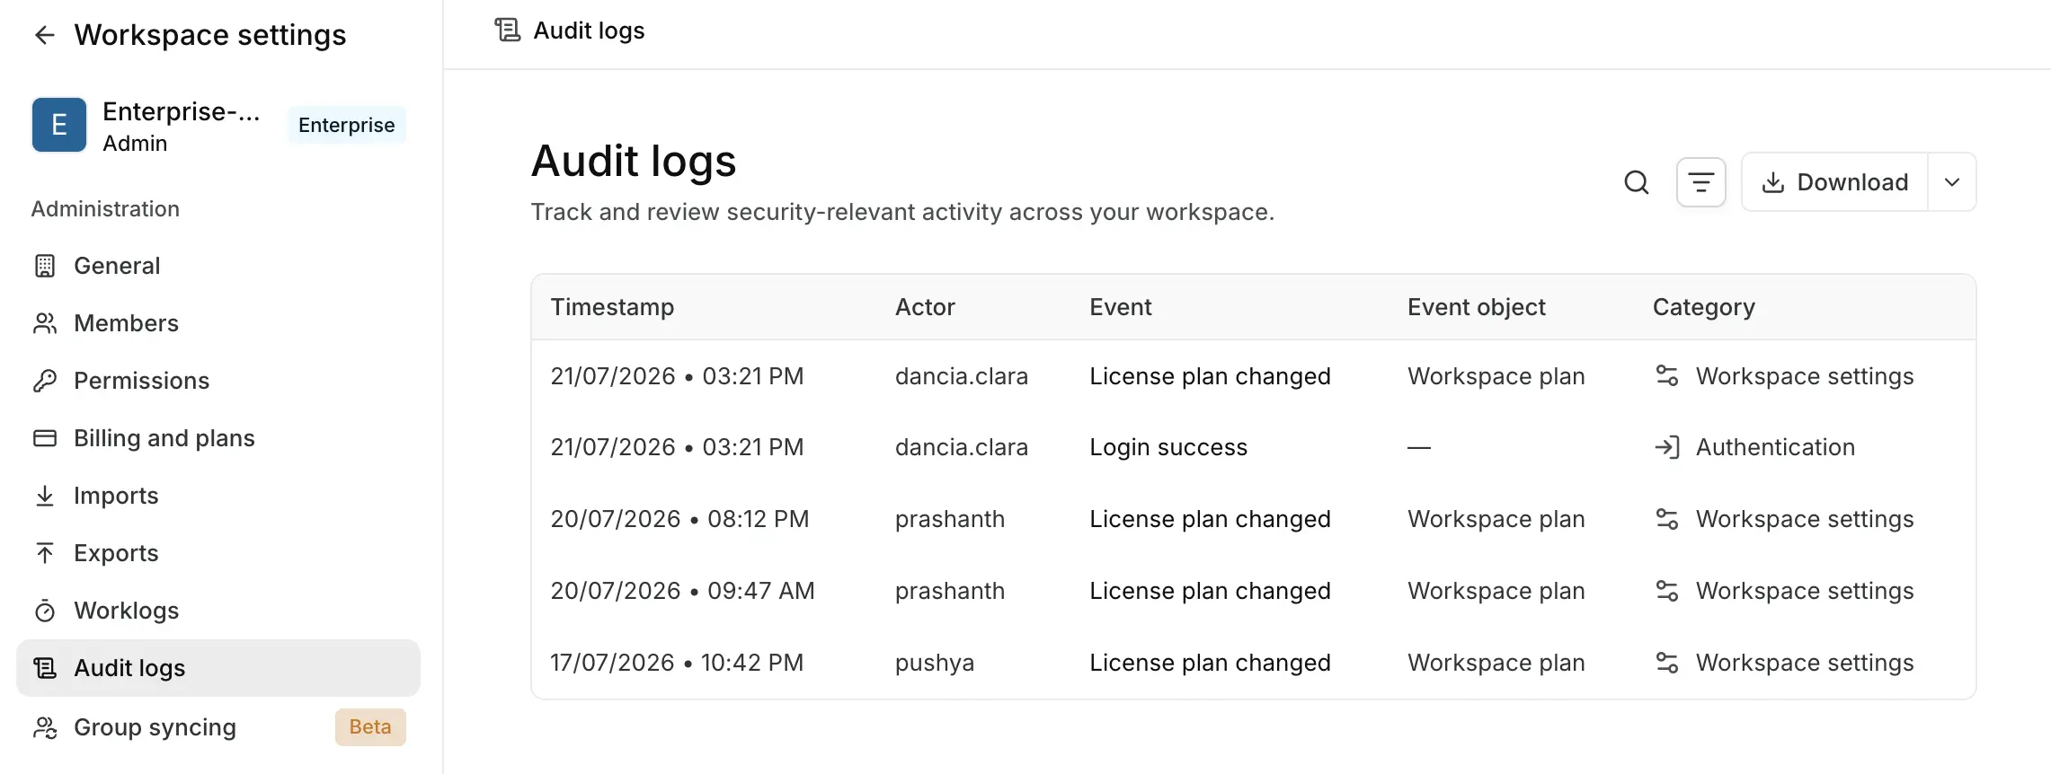Click the Download button
Image resolution: width=2051 pixels, height=774 pixels.
click(x=1834, y=182)
